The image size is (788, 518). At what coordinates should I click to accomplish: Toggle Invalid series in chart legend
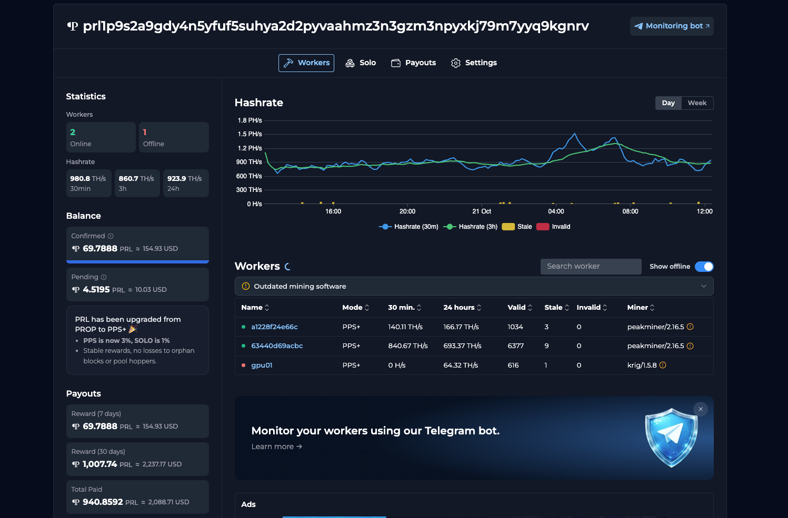[x=553, y=227]
